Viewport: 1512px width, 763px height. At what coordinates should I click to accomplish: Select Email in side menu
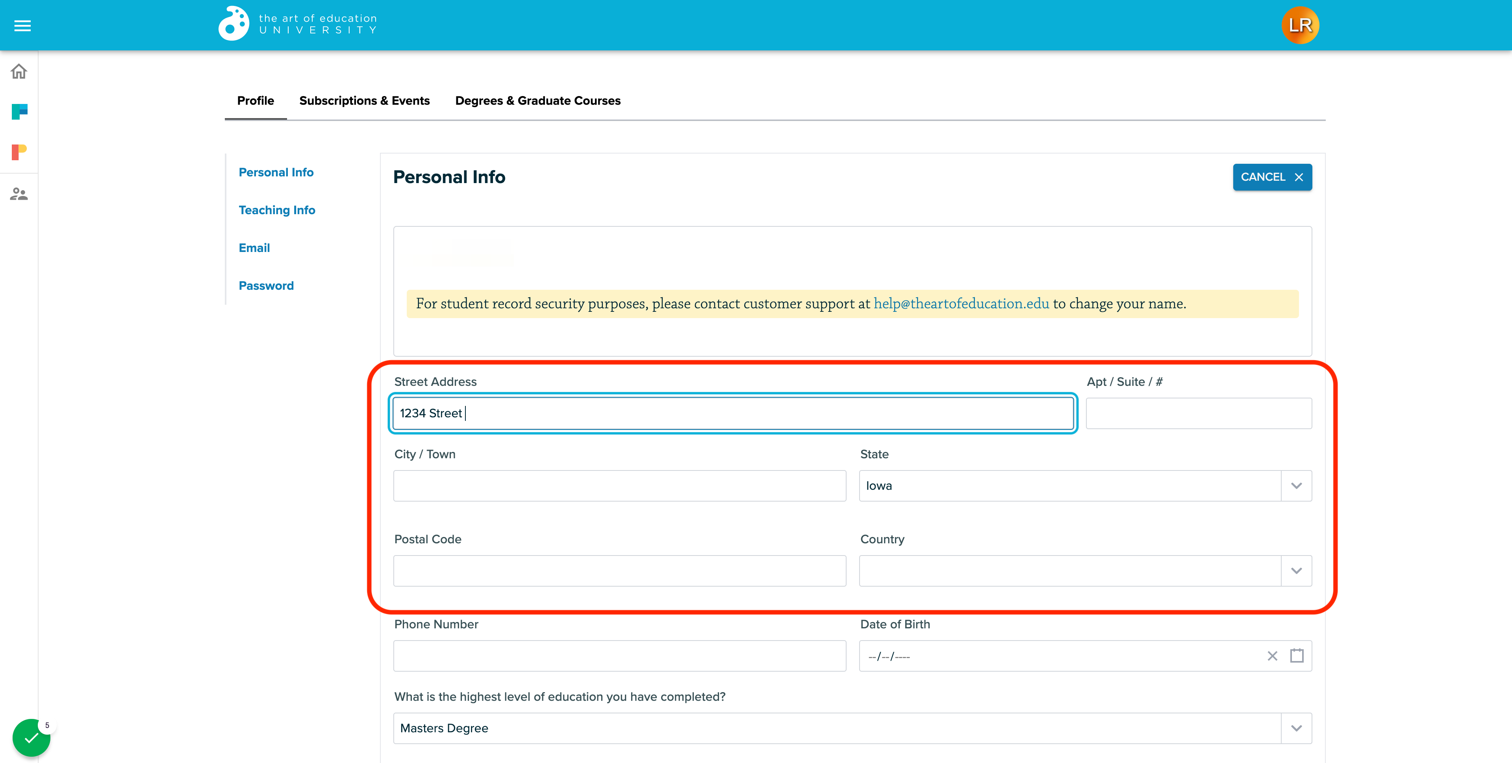pyautogui.click(x=254, y=248)
